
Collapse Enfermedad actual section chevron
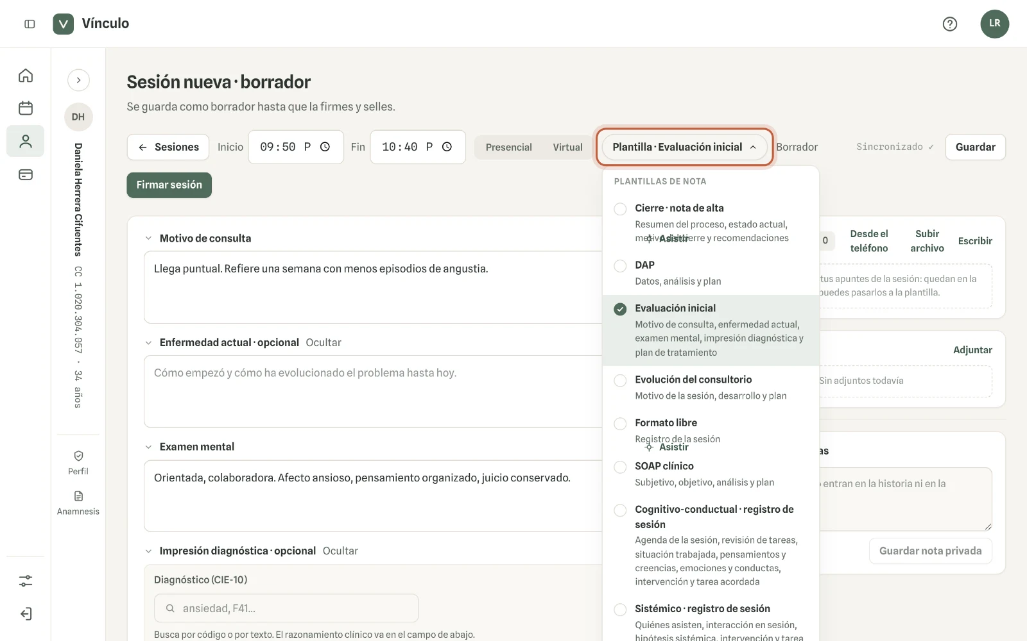(148, 343)
